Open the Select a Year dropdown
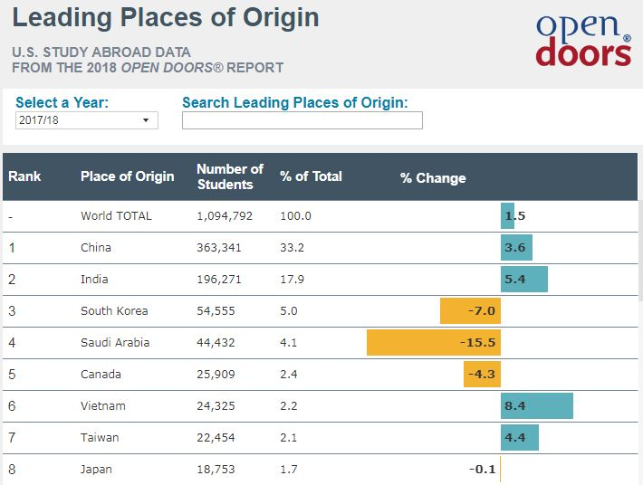This screenshot has height=485, width=643. coord(86,120)
